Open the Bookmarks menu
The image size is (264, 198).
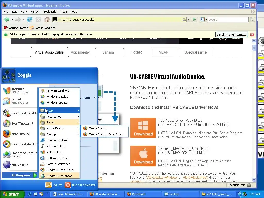click(x=50, y=12)
